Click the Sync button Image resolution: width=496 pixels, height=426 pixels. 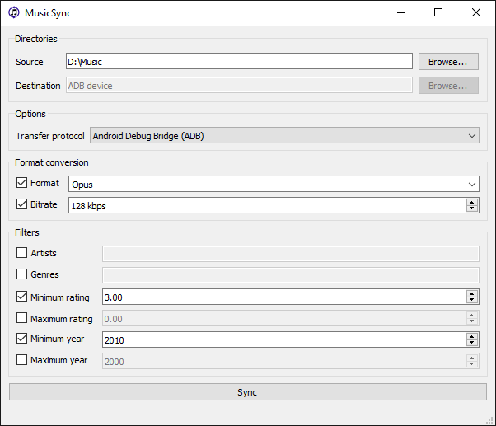(x=247, y=392)
